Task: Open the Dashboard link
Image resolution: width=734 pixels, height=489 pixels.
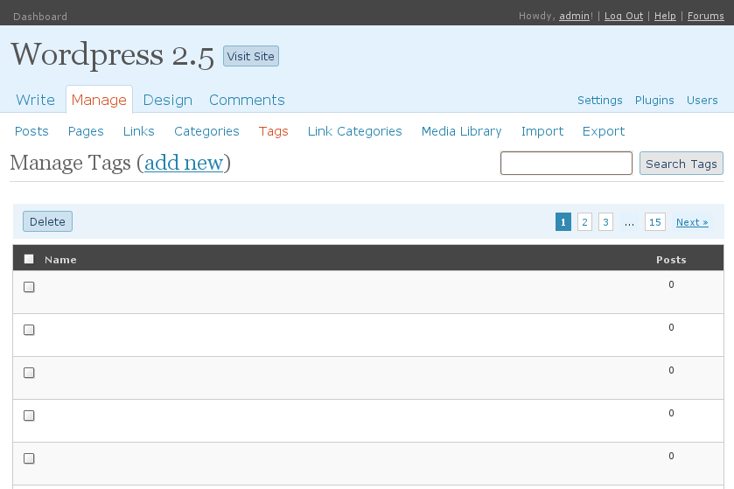Action: [x=40, y=17]
